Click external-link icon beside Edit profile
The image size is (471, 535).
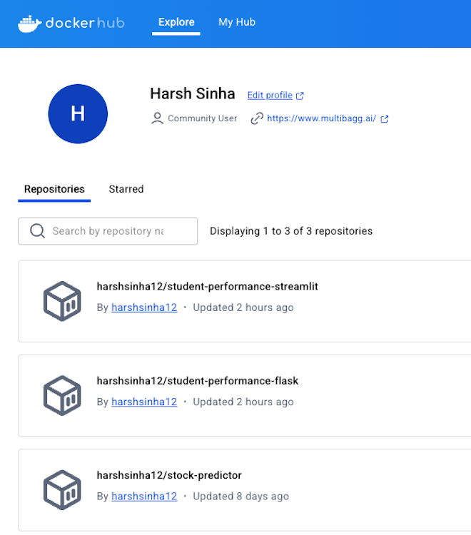300,96
